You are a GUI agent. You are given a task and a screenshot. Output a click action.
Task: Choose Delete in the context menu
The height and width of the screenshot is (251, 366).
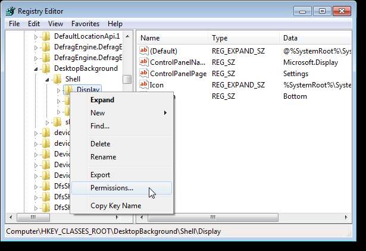(x=121, y=144)
